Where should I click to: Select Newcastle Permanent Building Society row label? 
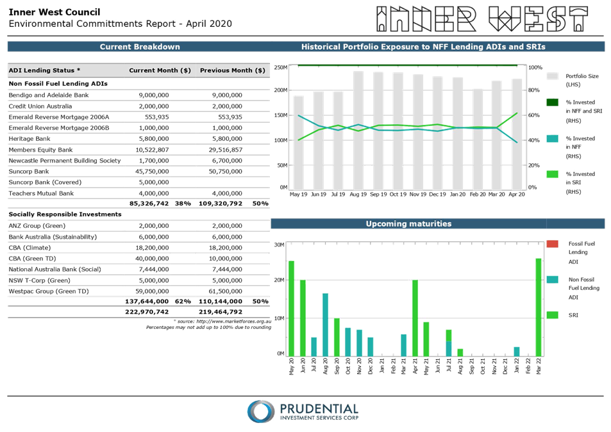point(65,161)
